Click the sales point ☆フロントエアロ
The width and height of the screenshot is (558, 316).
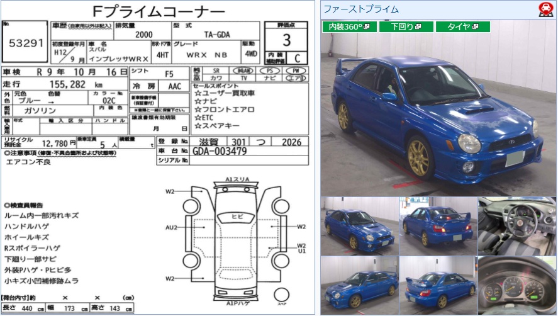(225, 110)
